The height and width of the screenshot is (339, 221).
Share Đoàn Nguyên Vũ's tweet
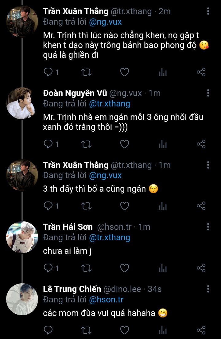[201, 144]
